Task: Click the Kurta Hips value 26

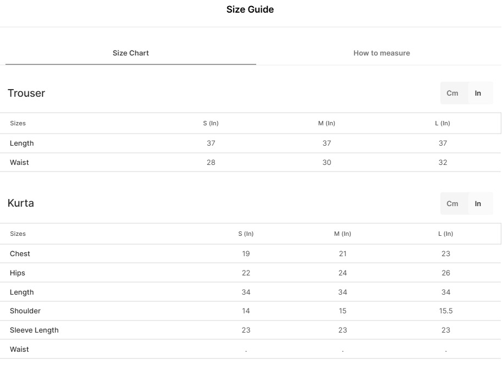Action: click(x=446, y=273)
